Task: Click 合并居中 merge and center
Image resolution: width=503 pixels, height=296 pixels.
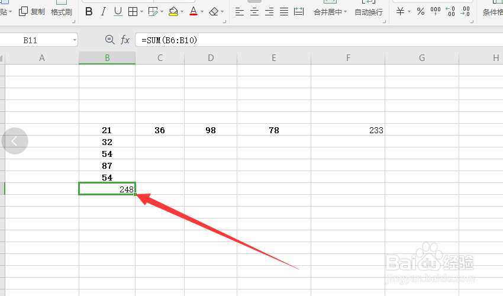Action: (x=328, y=12)
